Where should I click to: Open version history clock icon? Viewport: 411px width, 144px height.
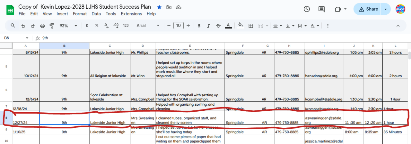pos(307,9)
